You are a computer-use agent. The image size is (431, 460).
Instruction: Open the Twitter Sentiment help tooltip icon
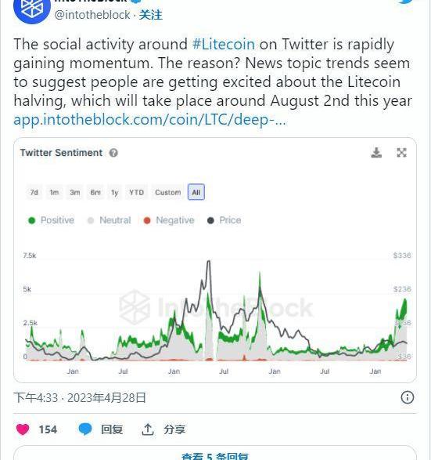click(x=113, y=153)
